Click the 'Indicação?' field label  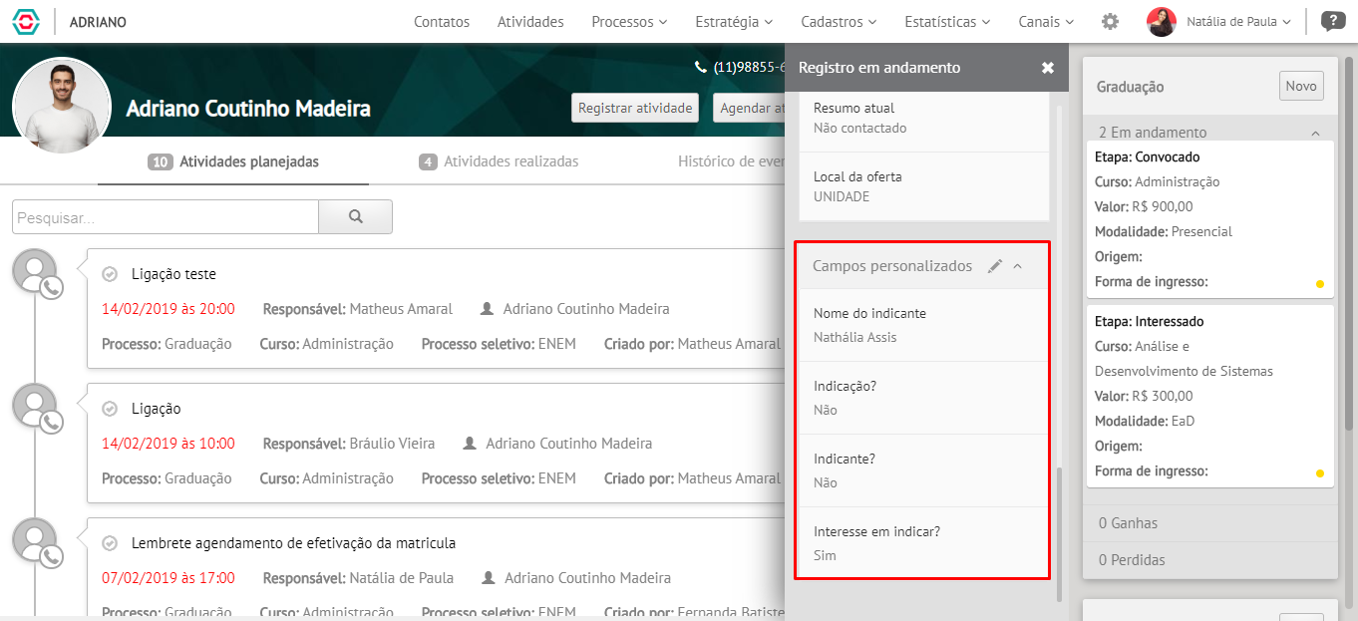845,386
